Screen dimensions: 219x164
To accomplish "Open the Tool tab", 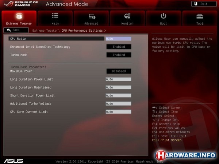I will click(200, 18).
